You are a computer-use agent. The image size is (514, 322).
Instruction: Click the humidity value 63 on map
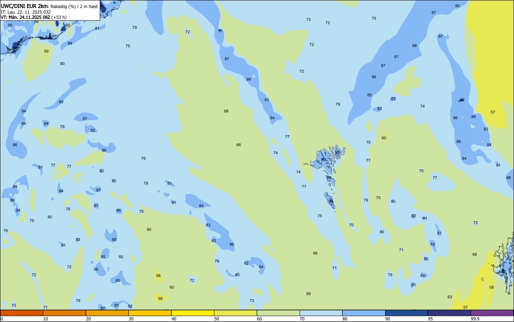pos(450,297)
